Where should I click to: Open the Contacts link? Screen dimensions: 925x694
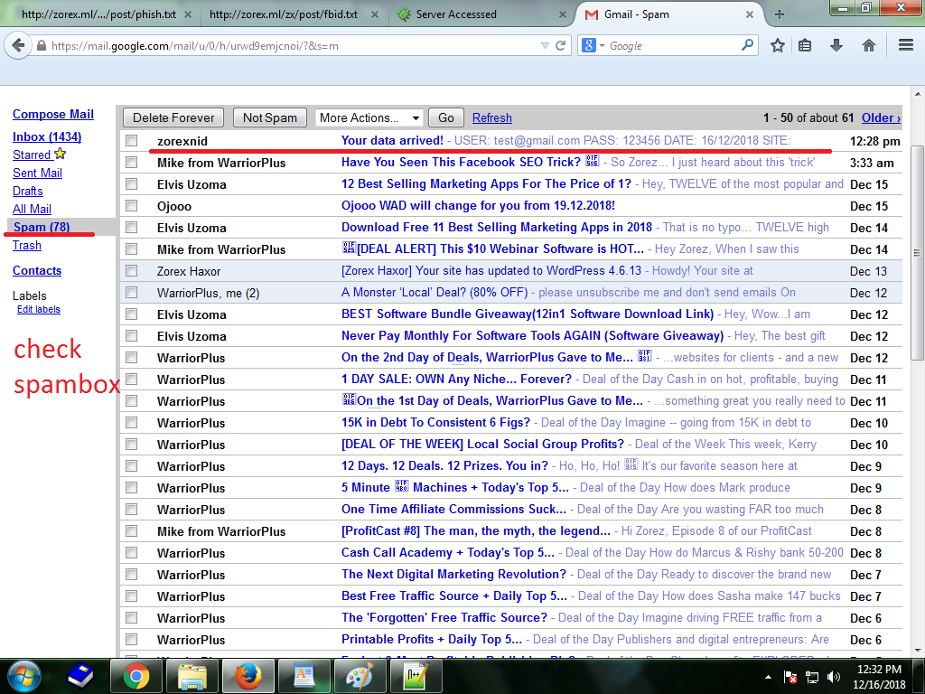(37, 271)
